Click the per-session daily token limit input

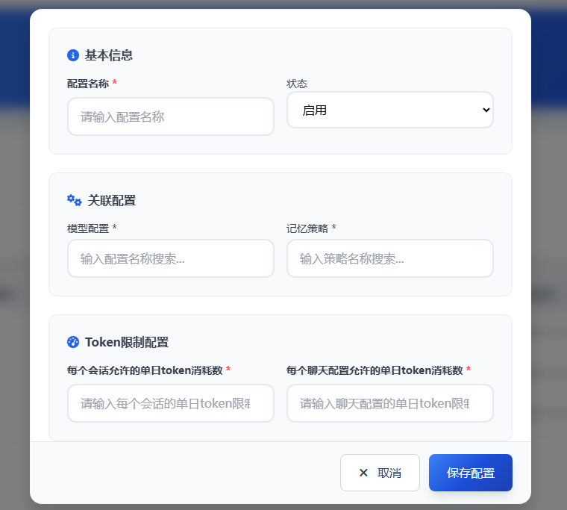tap(171, 403)
